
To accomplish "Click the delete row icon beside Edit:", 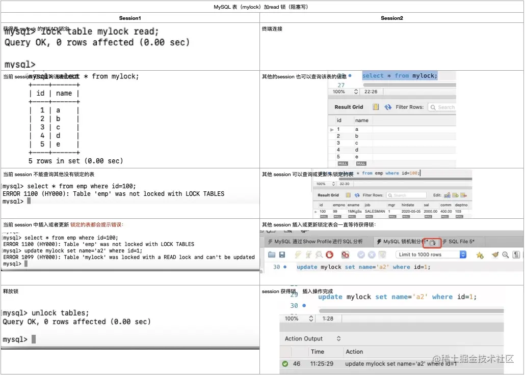I will point(463,195).
